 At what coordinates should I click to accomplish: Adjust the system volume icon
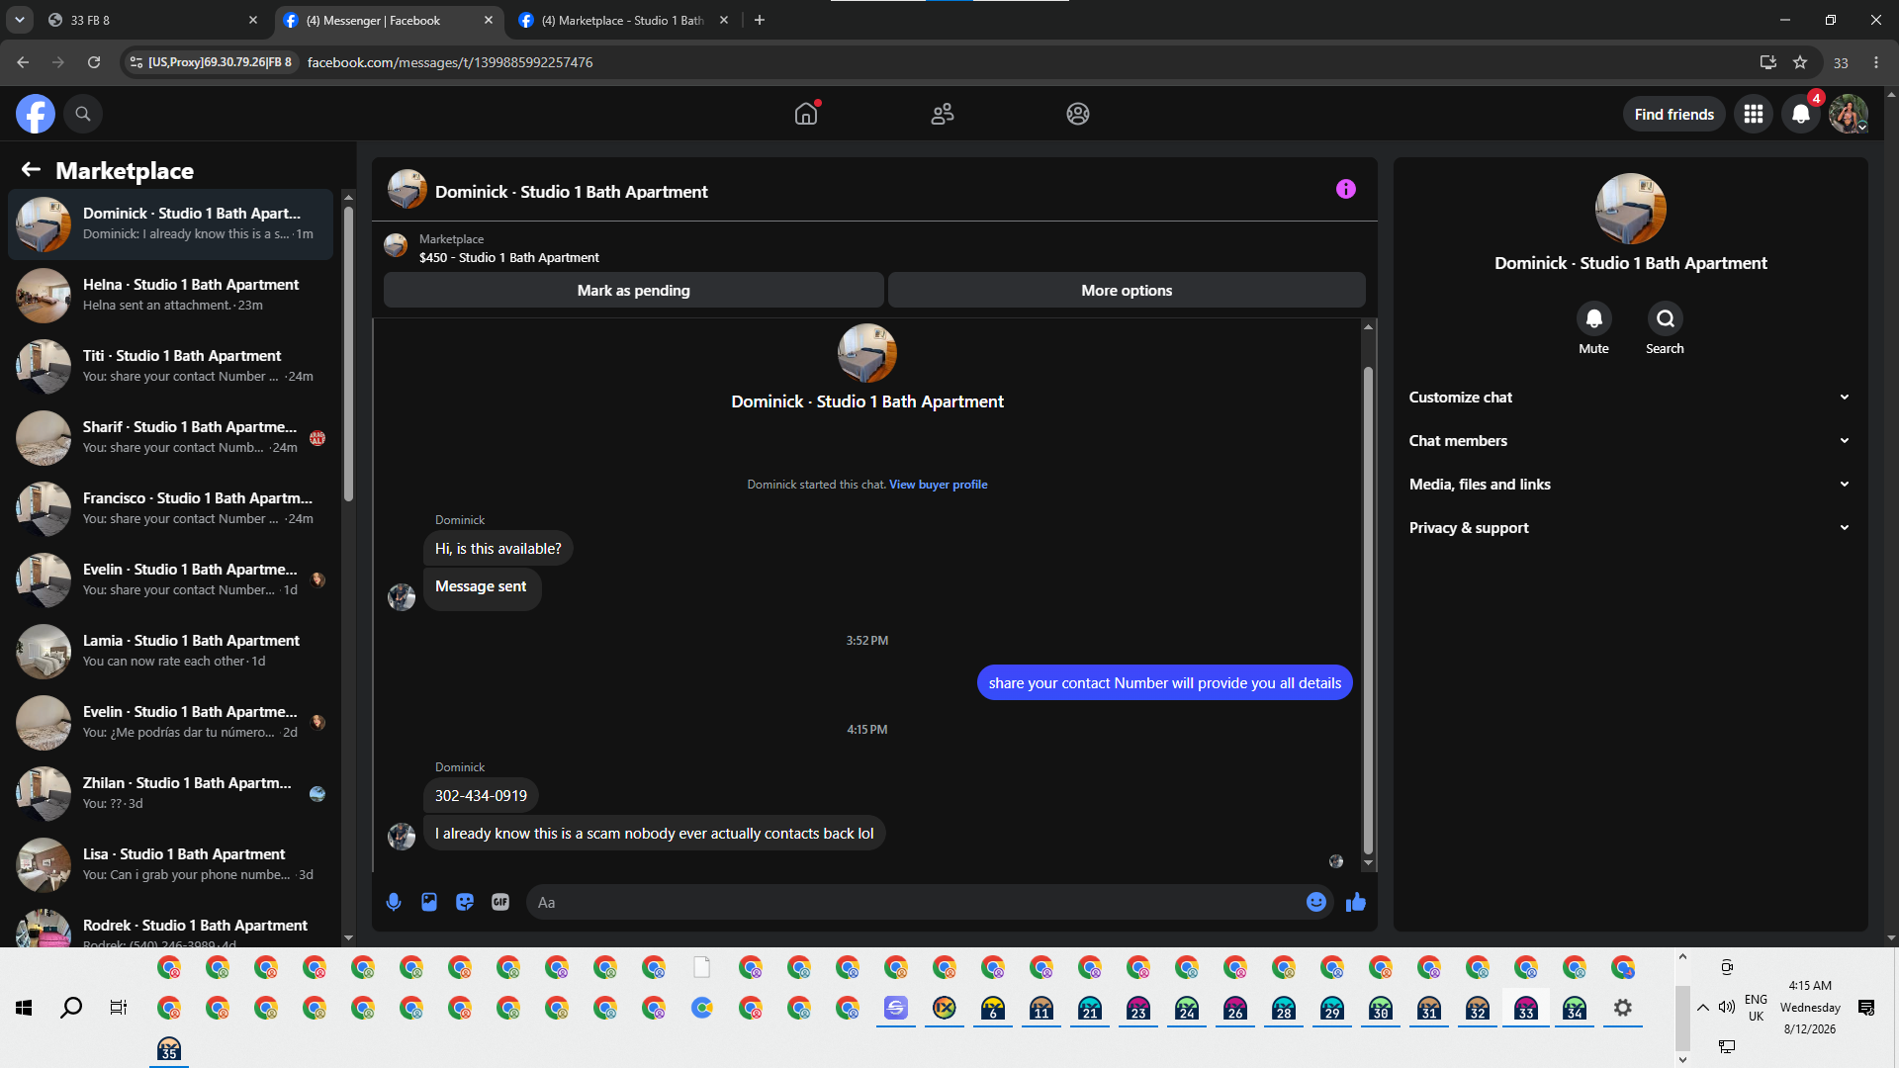coord(1727,1008)
